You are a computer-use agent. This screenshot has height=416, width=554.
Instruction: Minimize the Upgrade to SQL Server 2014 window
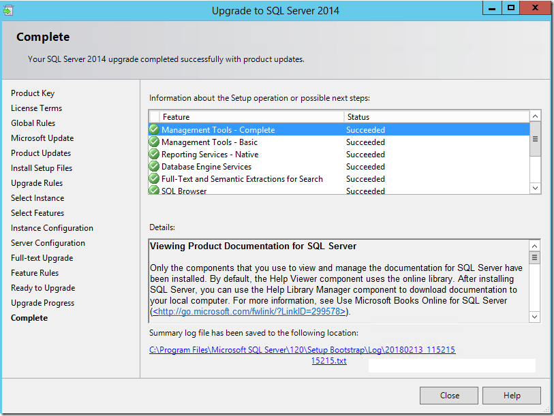tap(492, 7)
